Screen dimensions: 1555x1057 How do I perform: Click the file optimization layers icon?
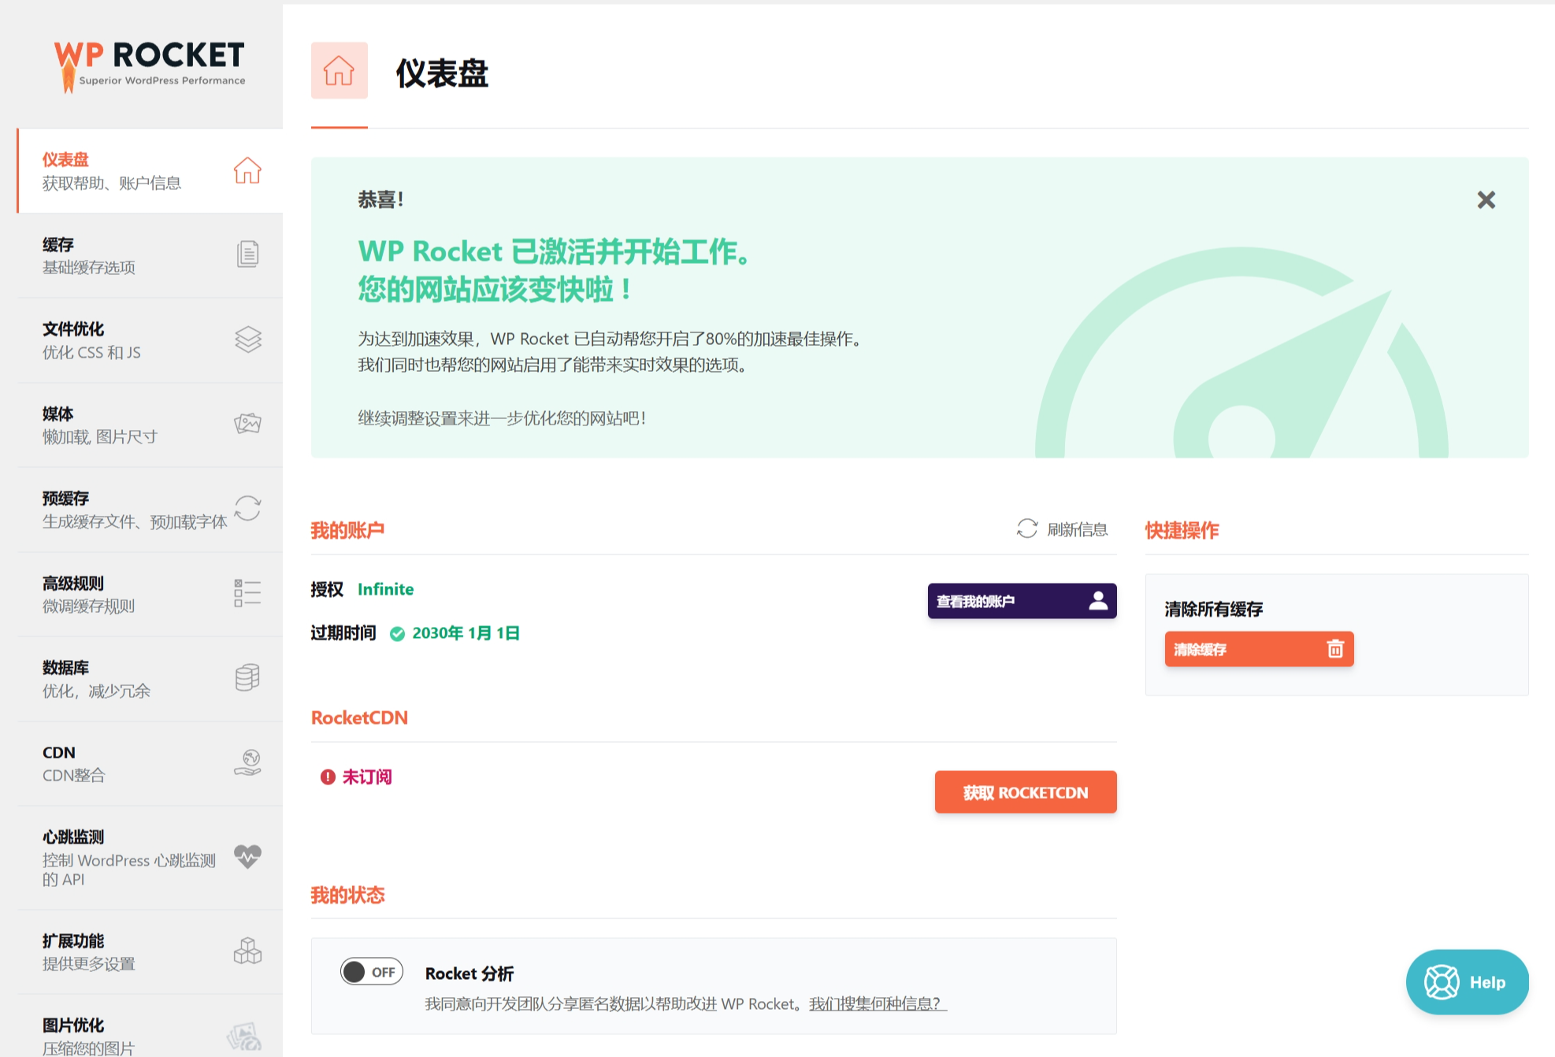tap(247, 339)
